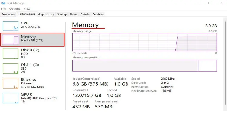
Task: Switch to the Processes tab
Action: pyautogui.click(x=8, y=14)
